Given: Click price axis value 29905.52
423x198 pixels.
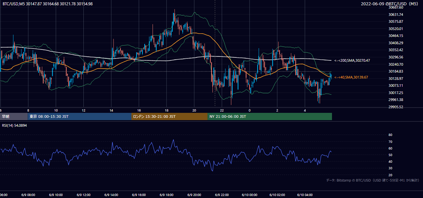Looking at the screenshot, I should coord(396,107).
